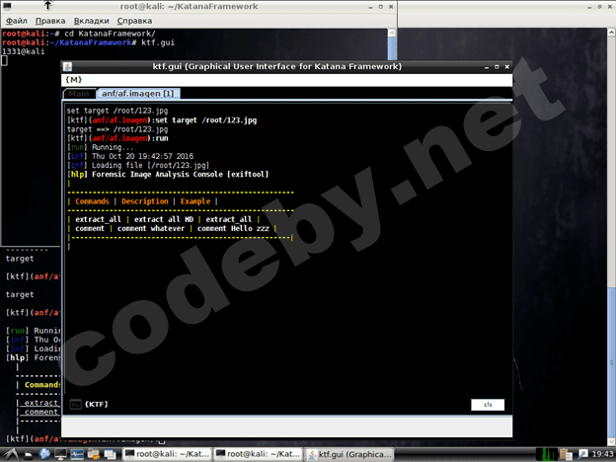
Task: Click the 19:43 clock in taskbar
Action: pos(602,454)
